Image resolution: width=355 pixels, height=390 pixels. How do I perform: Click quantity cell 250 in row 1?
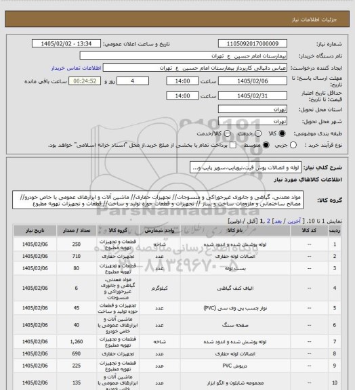tap(77, 244)
